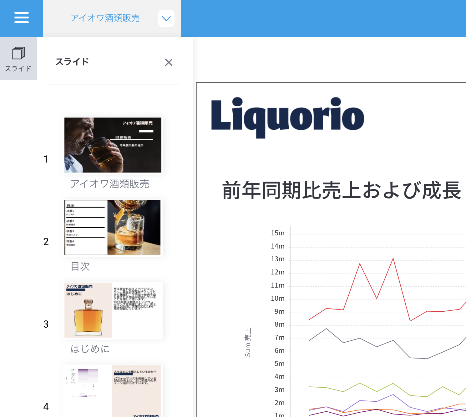Click the 目次 slide label
This screenshot has height=417, width=466.
click(x=80, y=266)
